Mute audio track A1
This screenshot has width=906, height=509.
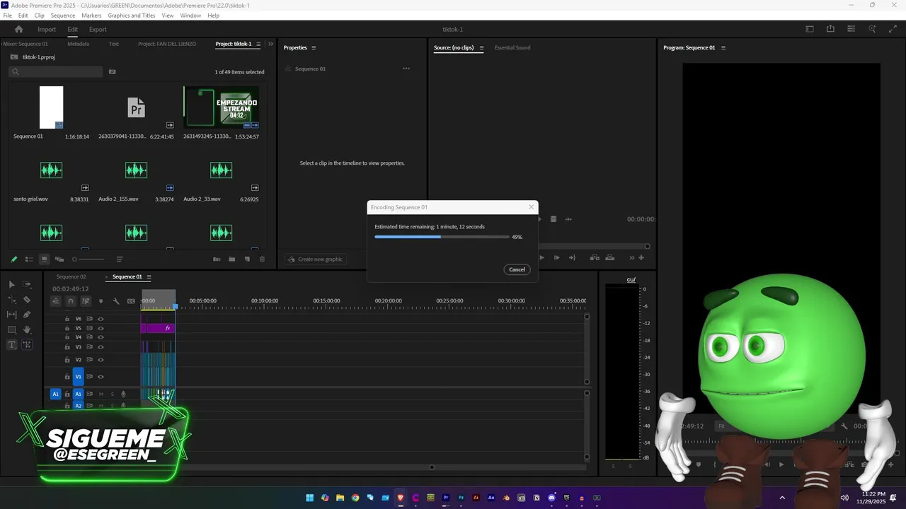point(101,394)
